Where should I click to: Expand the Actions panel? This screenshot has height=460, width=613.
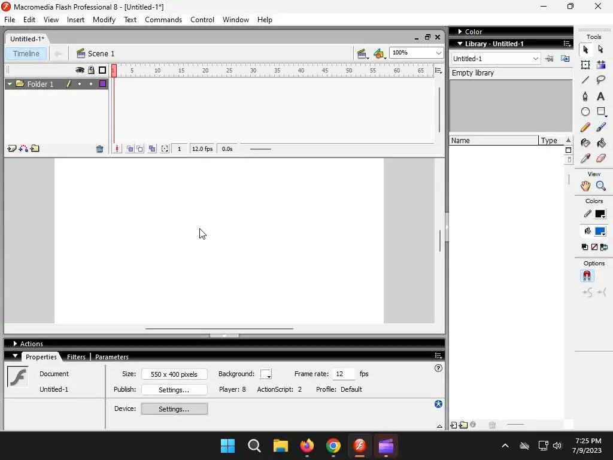point(15,343)
